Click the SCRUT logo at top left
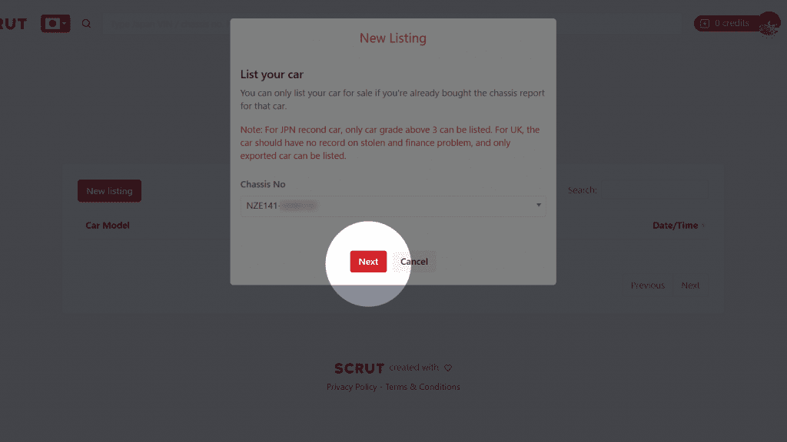This screenshot has width=787, height=442. click(x=14, y=24)
